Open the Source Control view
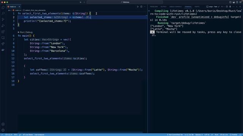 [x=3, y=20]
